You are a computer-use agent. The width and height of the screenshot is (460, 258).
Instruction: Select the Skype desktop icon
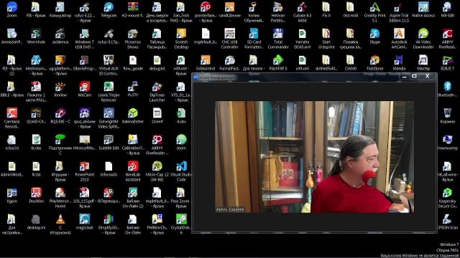tap(374, 36)
